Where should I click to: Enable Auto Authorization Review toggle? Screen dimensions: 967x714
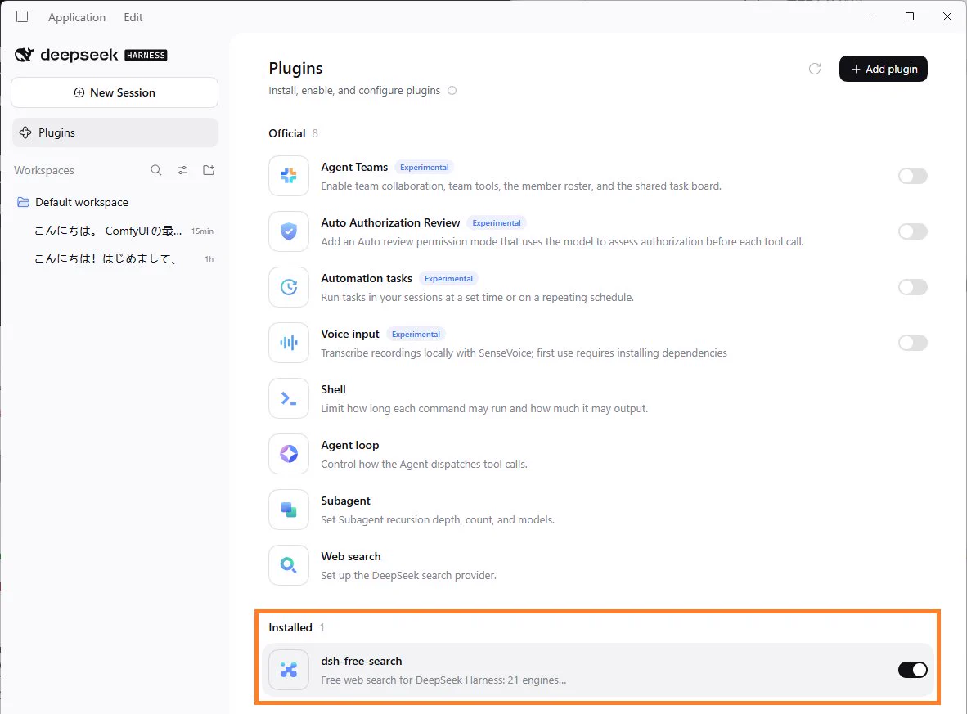(x=913, y=231)
